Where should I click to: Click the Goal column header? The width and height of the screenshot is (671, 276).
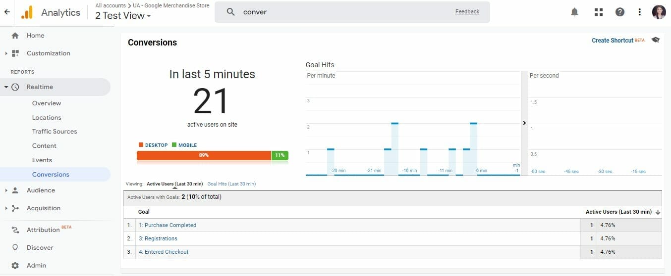pos(144,212)
